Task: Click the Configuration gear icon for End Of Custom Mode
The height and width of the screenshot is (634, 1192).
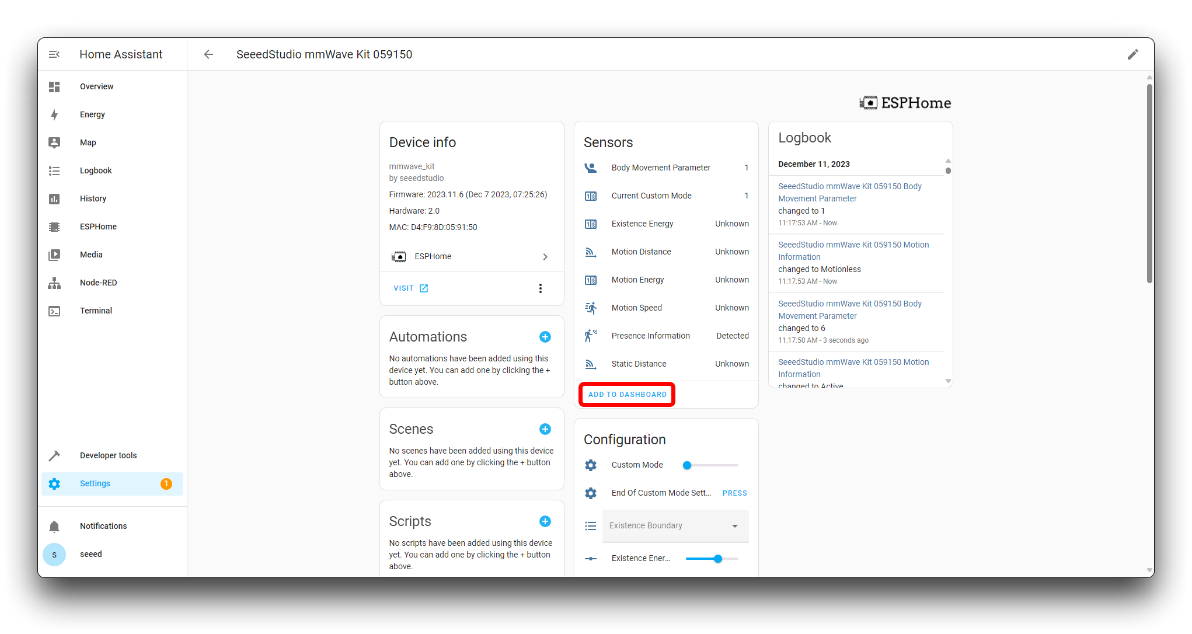Action: (593, 493)
